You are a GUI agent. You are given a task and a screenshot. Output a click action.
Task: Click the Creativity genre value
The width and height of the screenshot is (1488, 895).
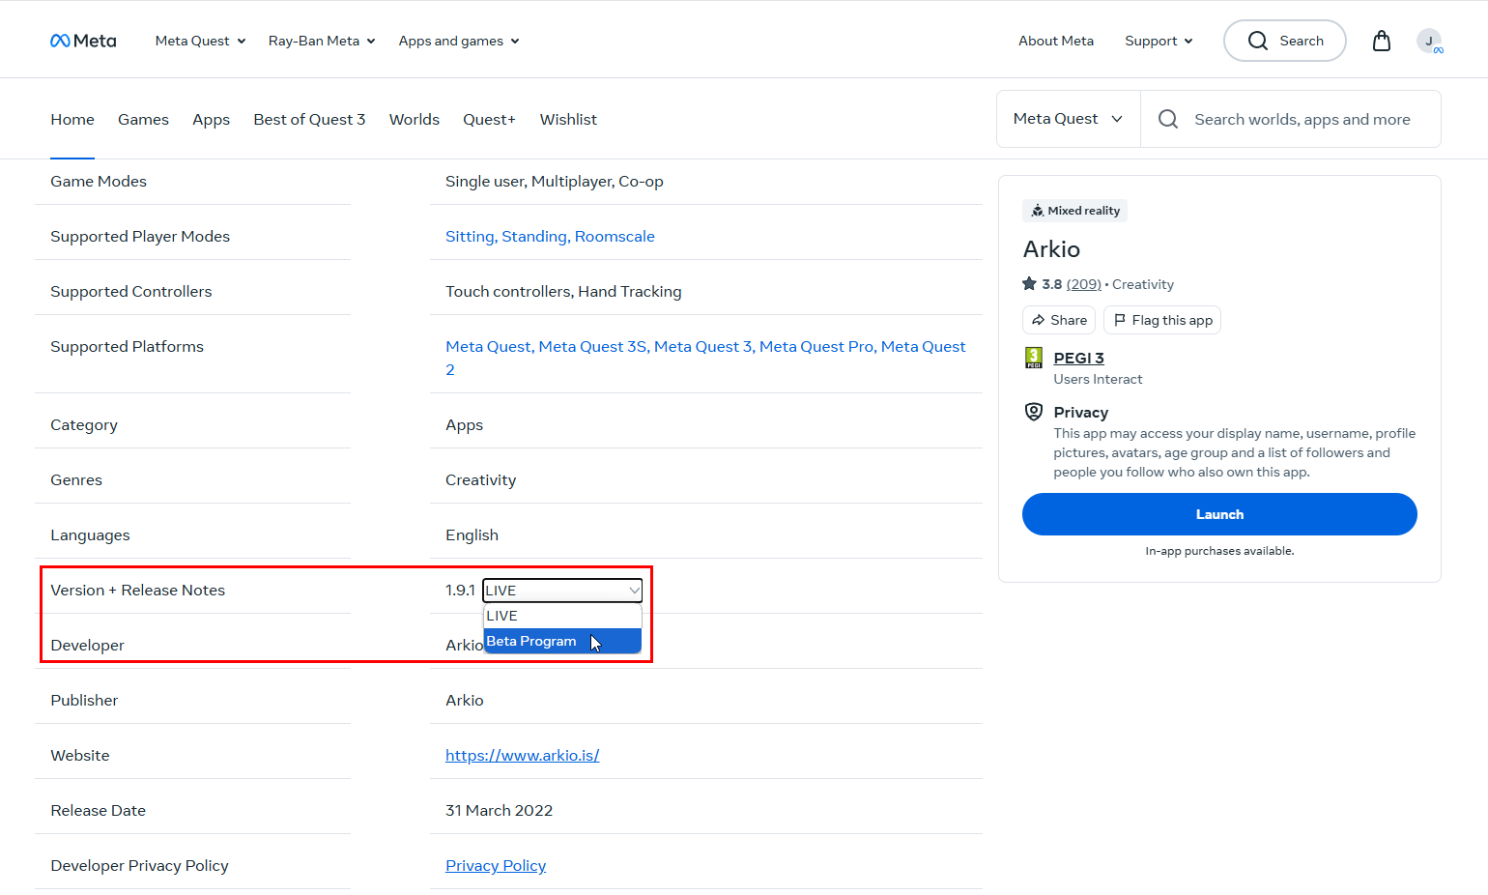480,479
